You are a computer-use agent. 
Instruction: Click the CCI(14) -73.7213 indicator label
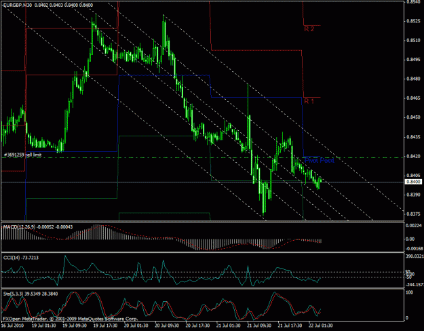21,258
